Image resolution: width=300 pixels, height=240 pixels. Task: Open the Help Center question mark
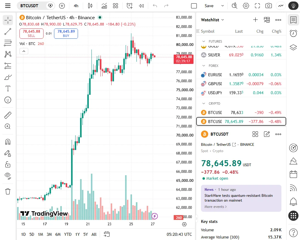tap(293, 233)
